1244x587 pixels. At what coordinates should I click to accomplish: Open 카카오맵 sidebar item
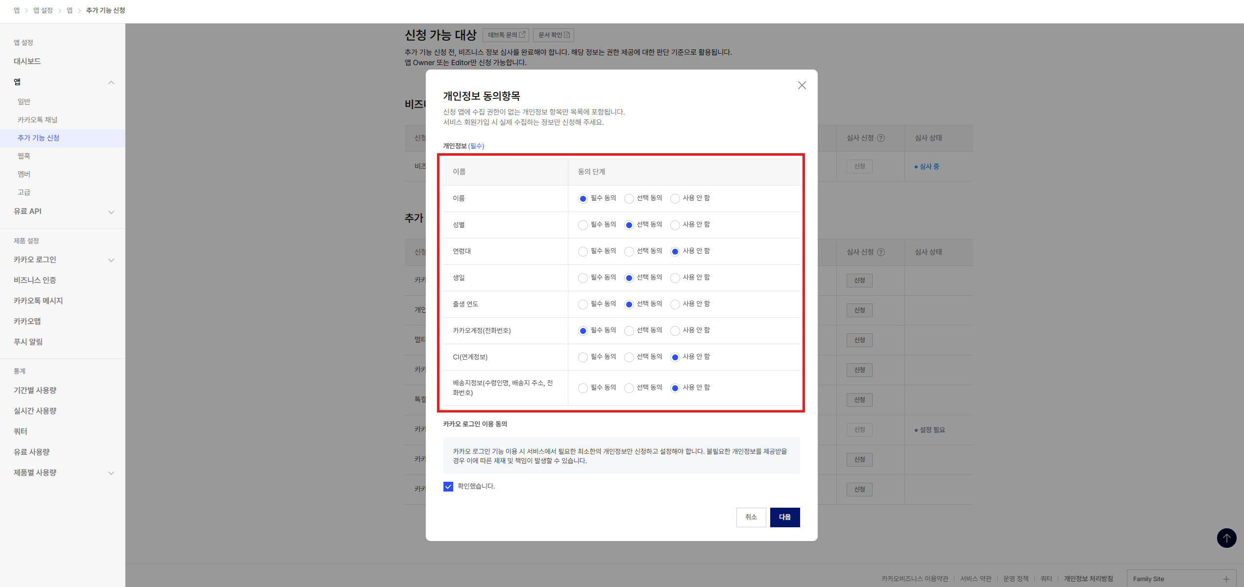coord(27,321)
